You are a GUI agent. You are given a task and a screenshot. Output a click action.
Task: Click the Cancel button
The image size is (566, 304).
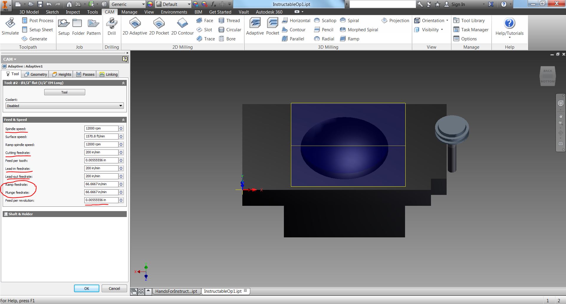tap(114, 288)
